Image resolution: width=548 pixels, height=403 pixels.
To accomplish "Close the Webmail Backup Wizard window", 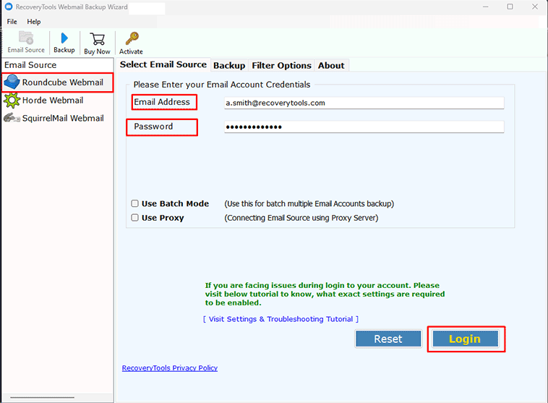I will [535, 7].
